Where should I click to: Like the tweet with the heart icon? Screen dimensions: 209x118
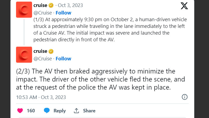coord(20,110)
